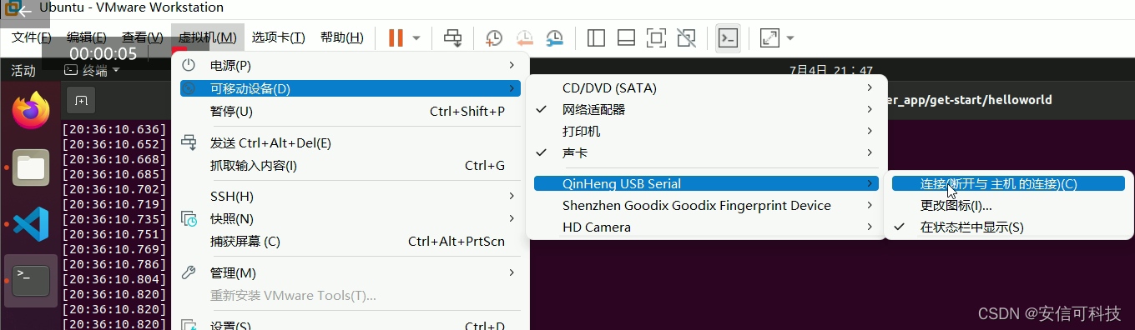This screenshot has width=1135, height=330.
Task: Click the wrench icon beside 管理(M)
Action: point(189,272)
